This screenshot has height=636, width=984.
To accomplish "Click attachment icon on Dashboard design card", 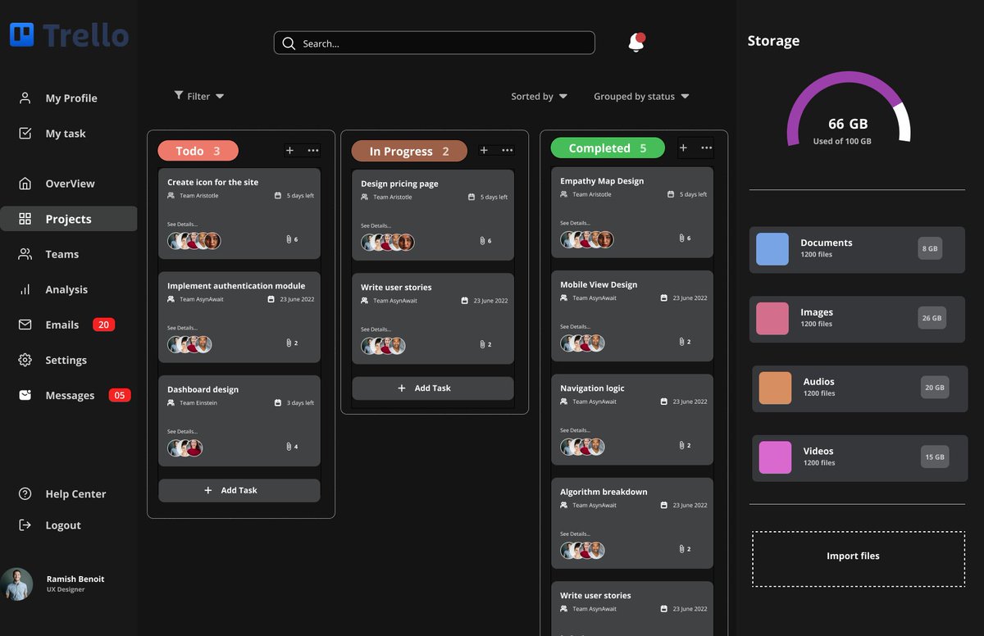I will point(289,447).
